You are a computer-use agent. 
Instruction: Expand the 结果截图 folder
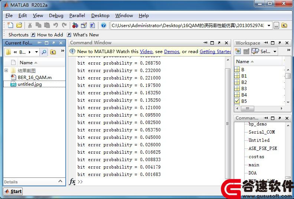tap(6, 71)
